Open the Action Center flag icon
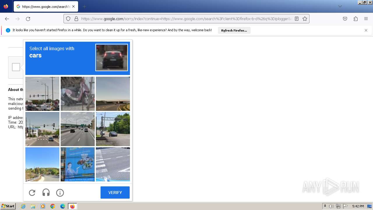This screenshot has width=373, height=210. click(345, 206)
